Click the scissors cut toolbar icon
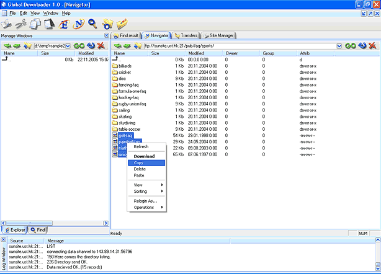This screenshot has width=381, height=274. click(21, 24)
